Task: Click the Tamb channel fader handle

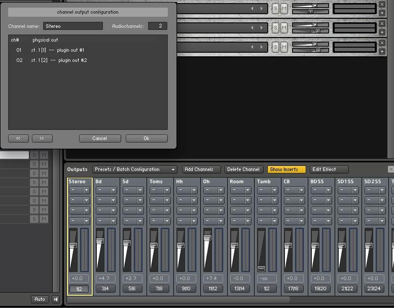Action: [261, 269]
